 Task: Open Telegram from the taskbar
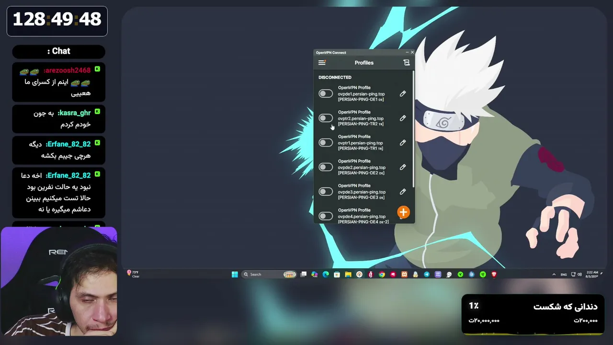pos(427,275)
